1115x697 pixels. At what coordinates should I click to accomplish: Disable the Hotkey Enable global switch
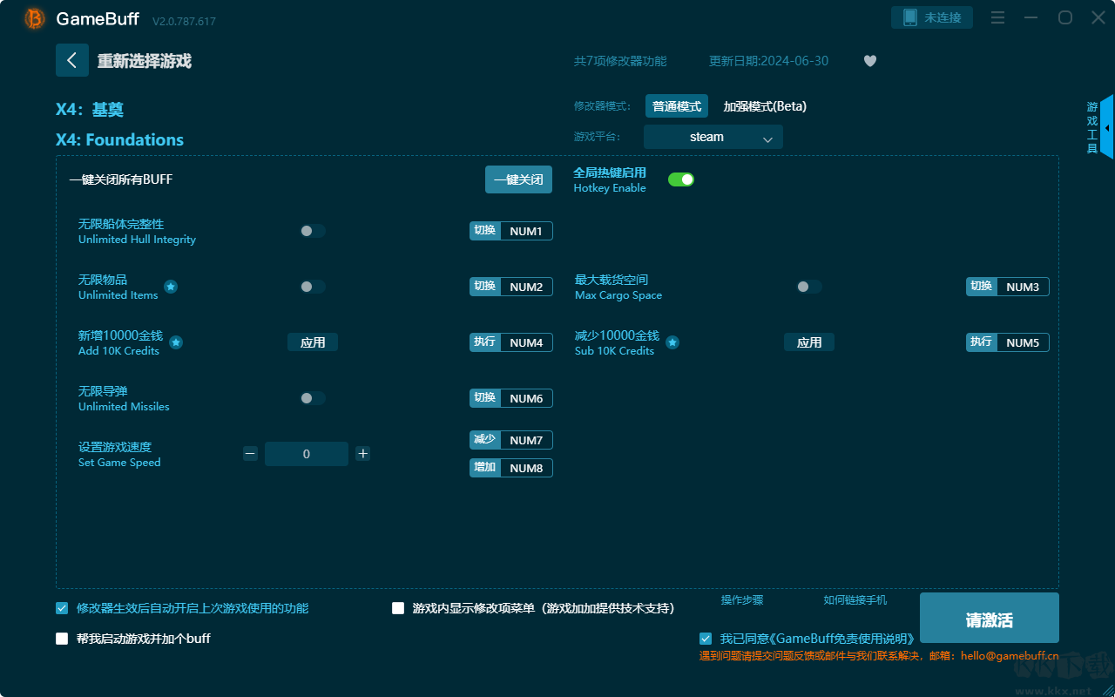tap(680, 179)
